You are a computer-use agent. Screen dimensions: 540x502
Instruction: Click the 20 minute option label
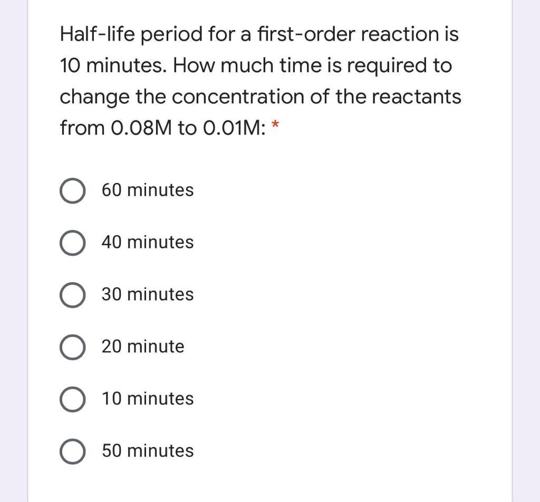(143, 347)
